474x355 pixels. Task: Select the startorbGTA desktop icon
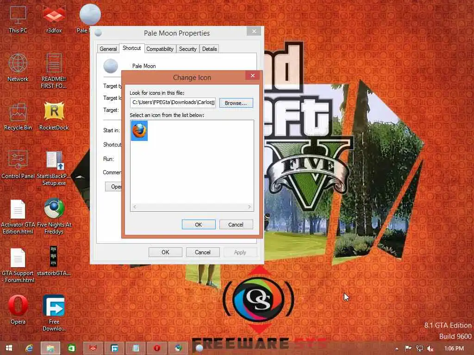click(x=54, y=261)
